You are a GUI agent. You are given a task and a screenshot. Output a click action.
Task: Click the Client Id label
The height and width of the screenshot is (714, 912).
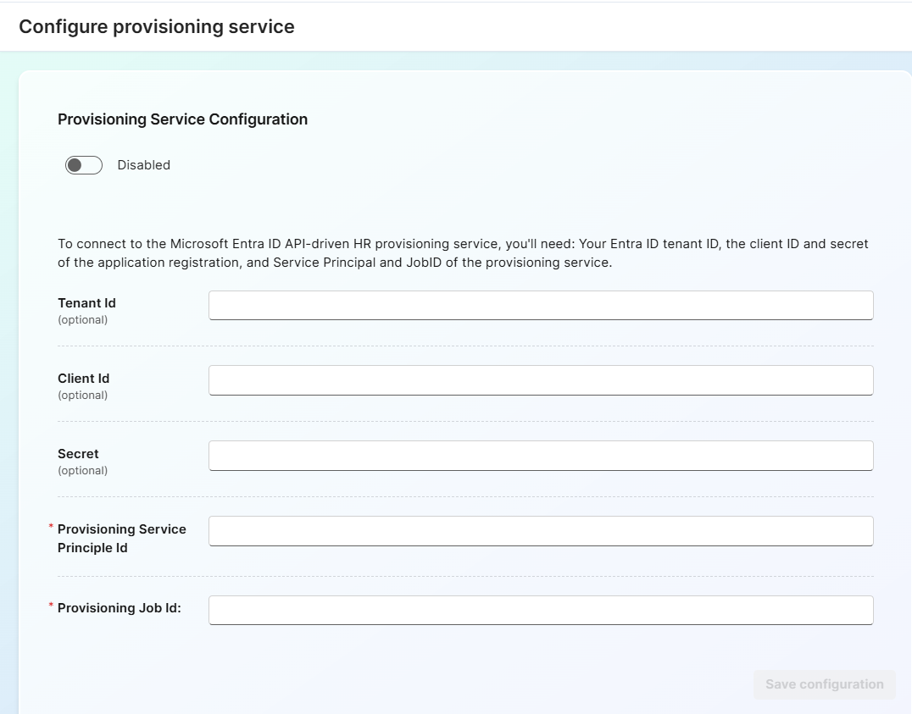point(83,378)
